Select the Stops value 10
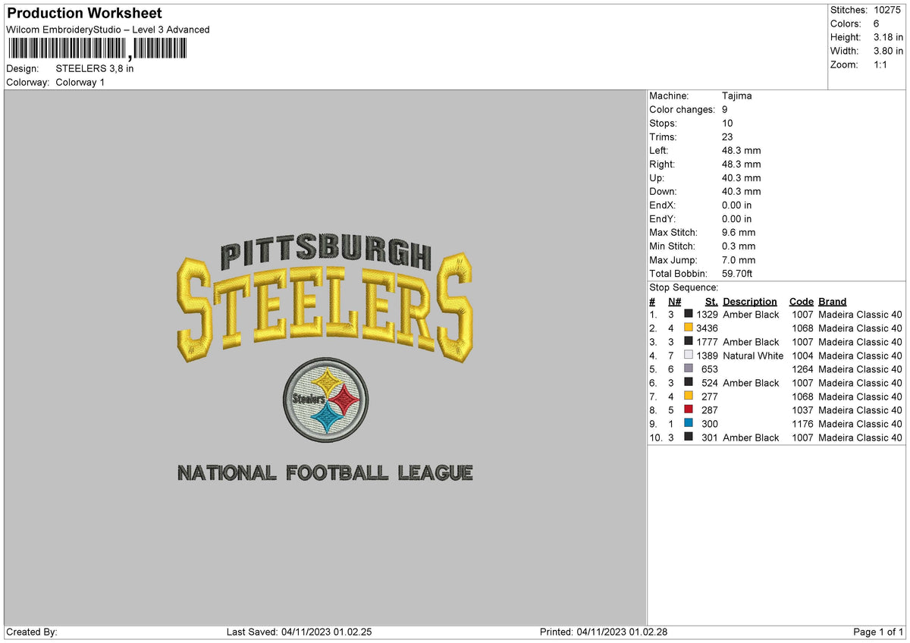This screenshot has width=910, height=643. coord(728,123)
